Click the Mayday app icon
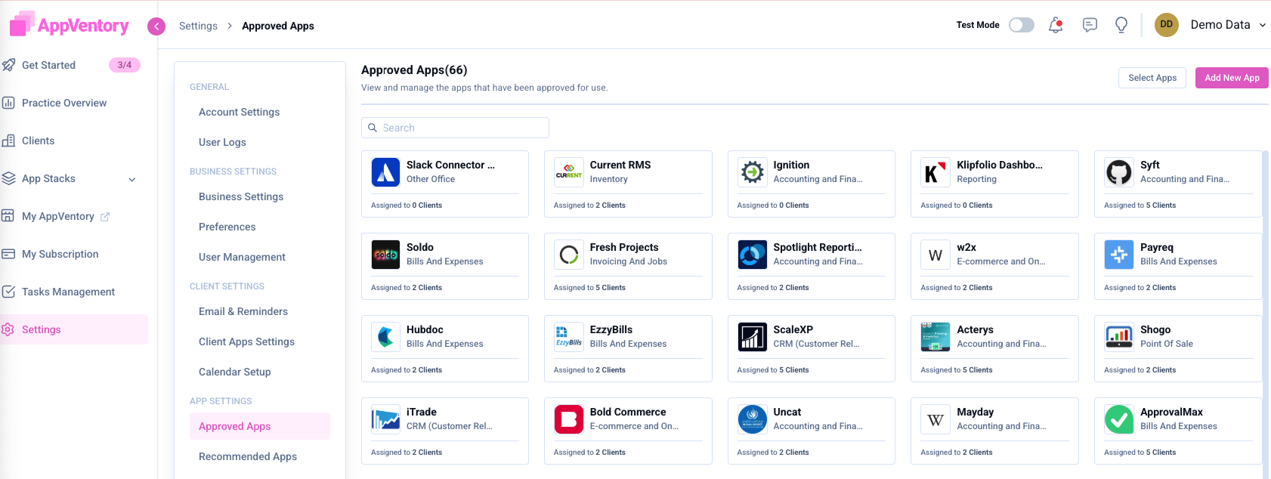This screenshot has width=1271, height=479. pyautogui.click(x=935, y=419)
